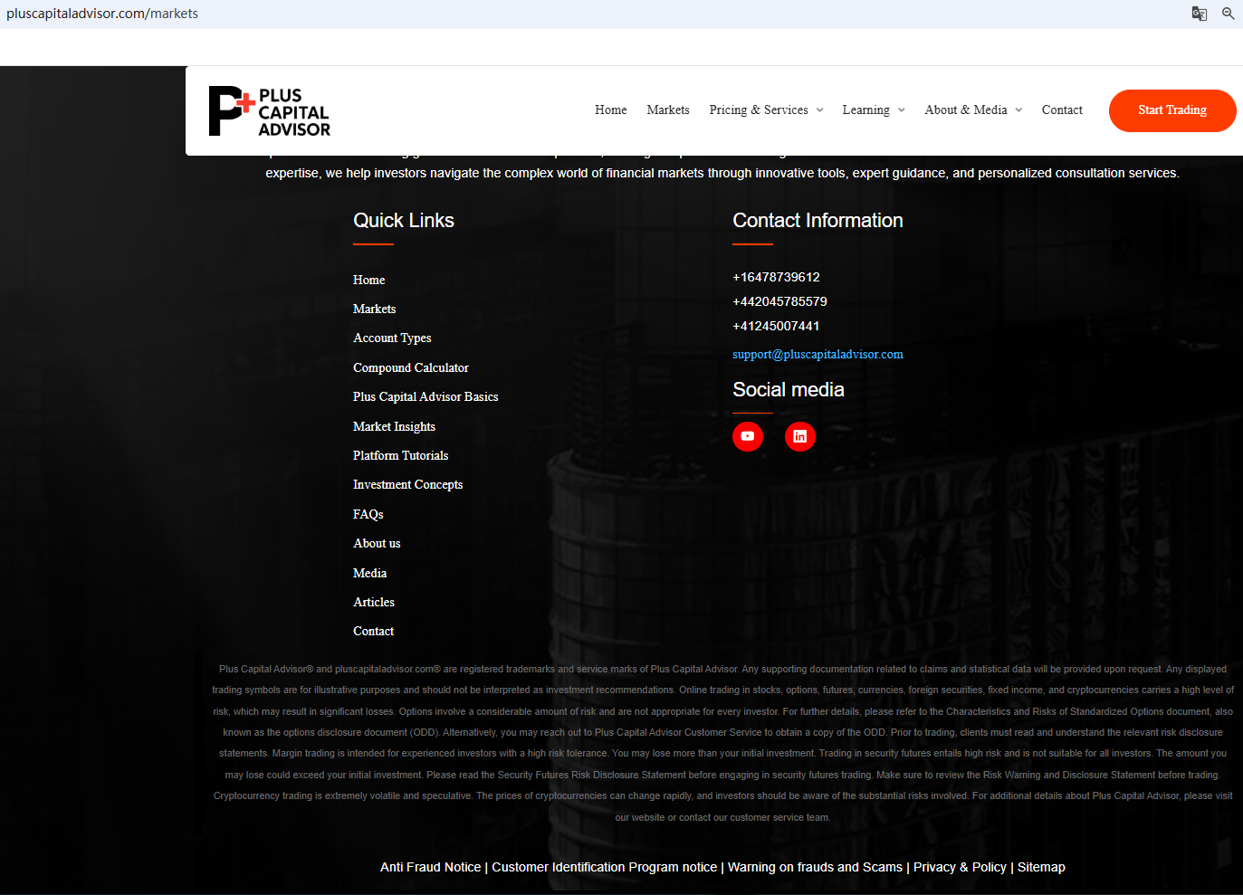Click the translate page icon in address bar
The image size is (1243, 895).
point(1200,14)
